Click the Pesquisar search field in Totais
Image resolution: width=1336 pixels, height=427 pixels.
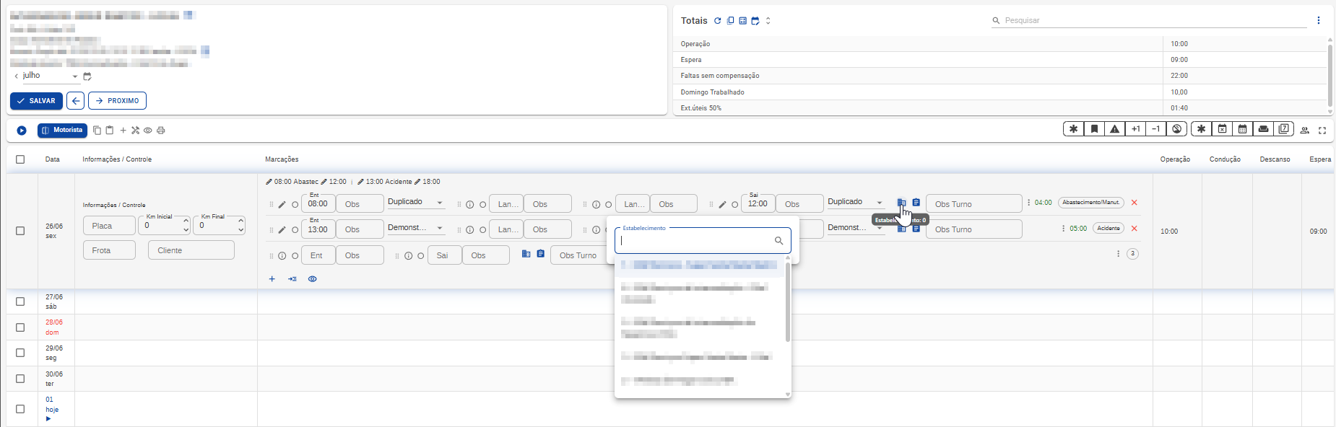pyautogui.click(x=1148, y=21)
